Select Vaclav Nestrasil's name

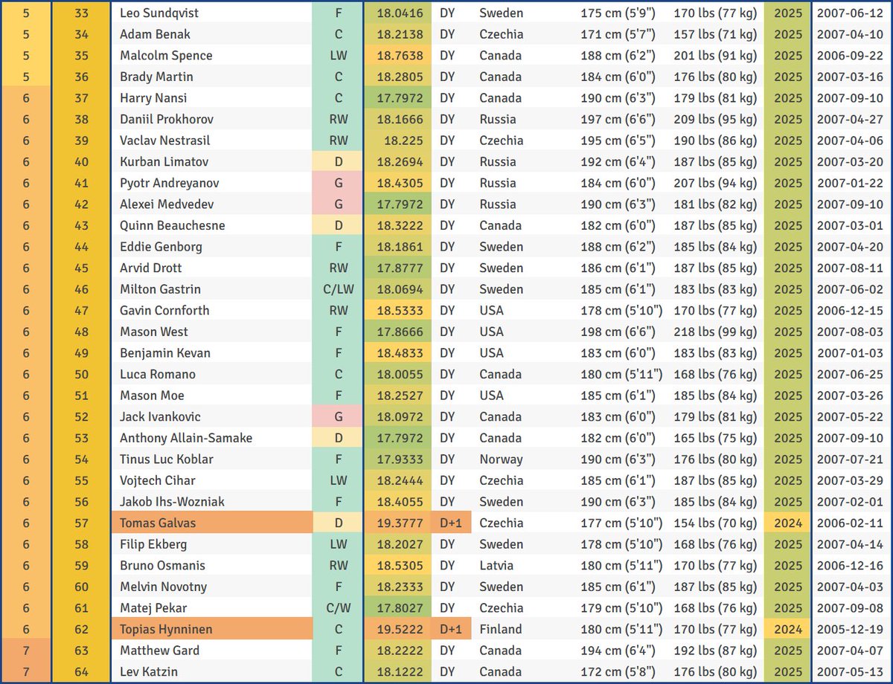point(211,141)
